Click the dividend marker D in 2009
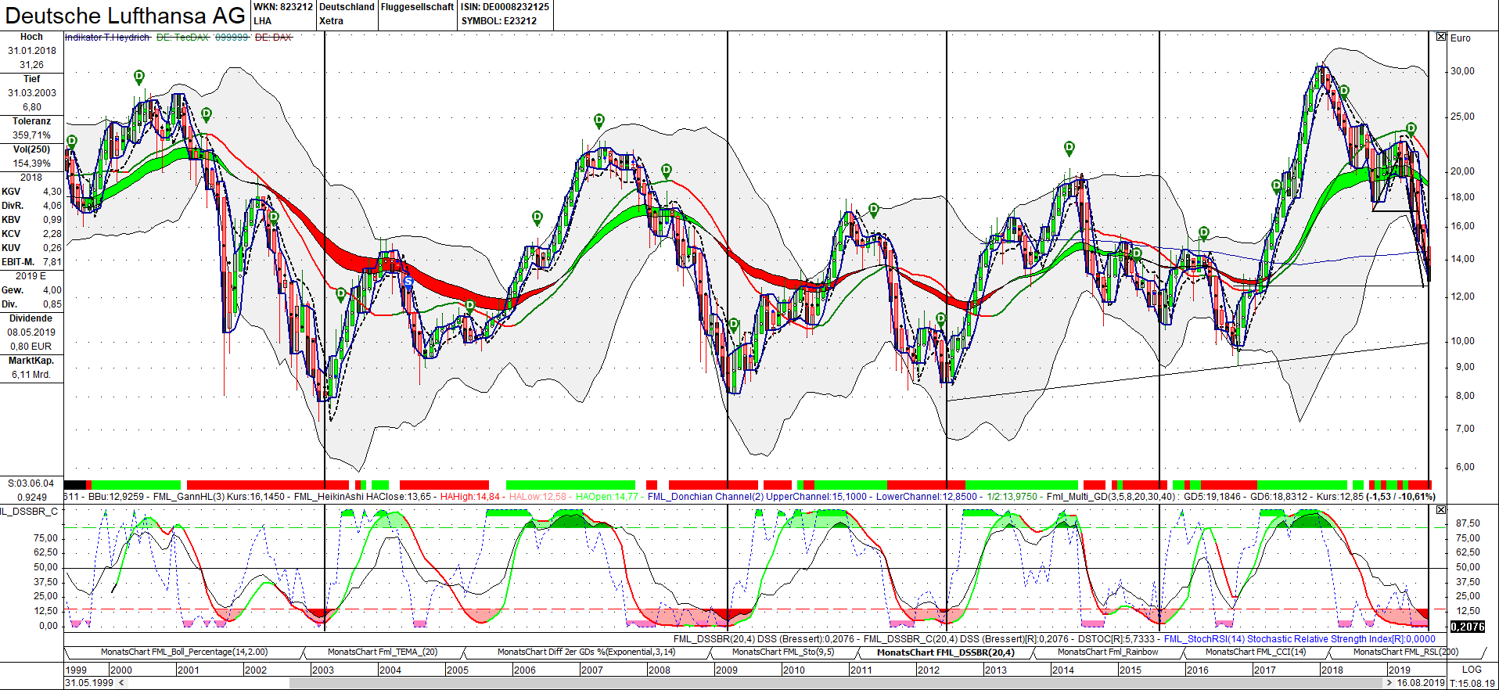 tap(734, 325)
